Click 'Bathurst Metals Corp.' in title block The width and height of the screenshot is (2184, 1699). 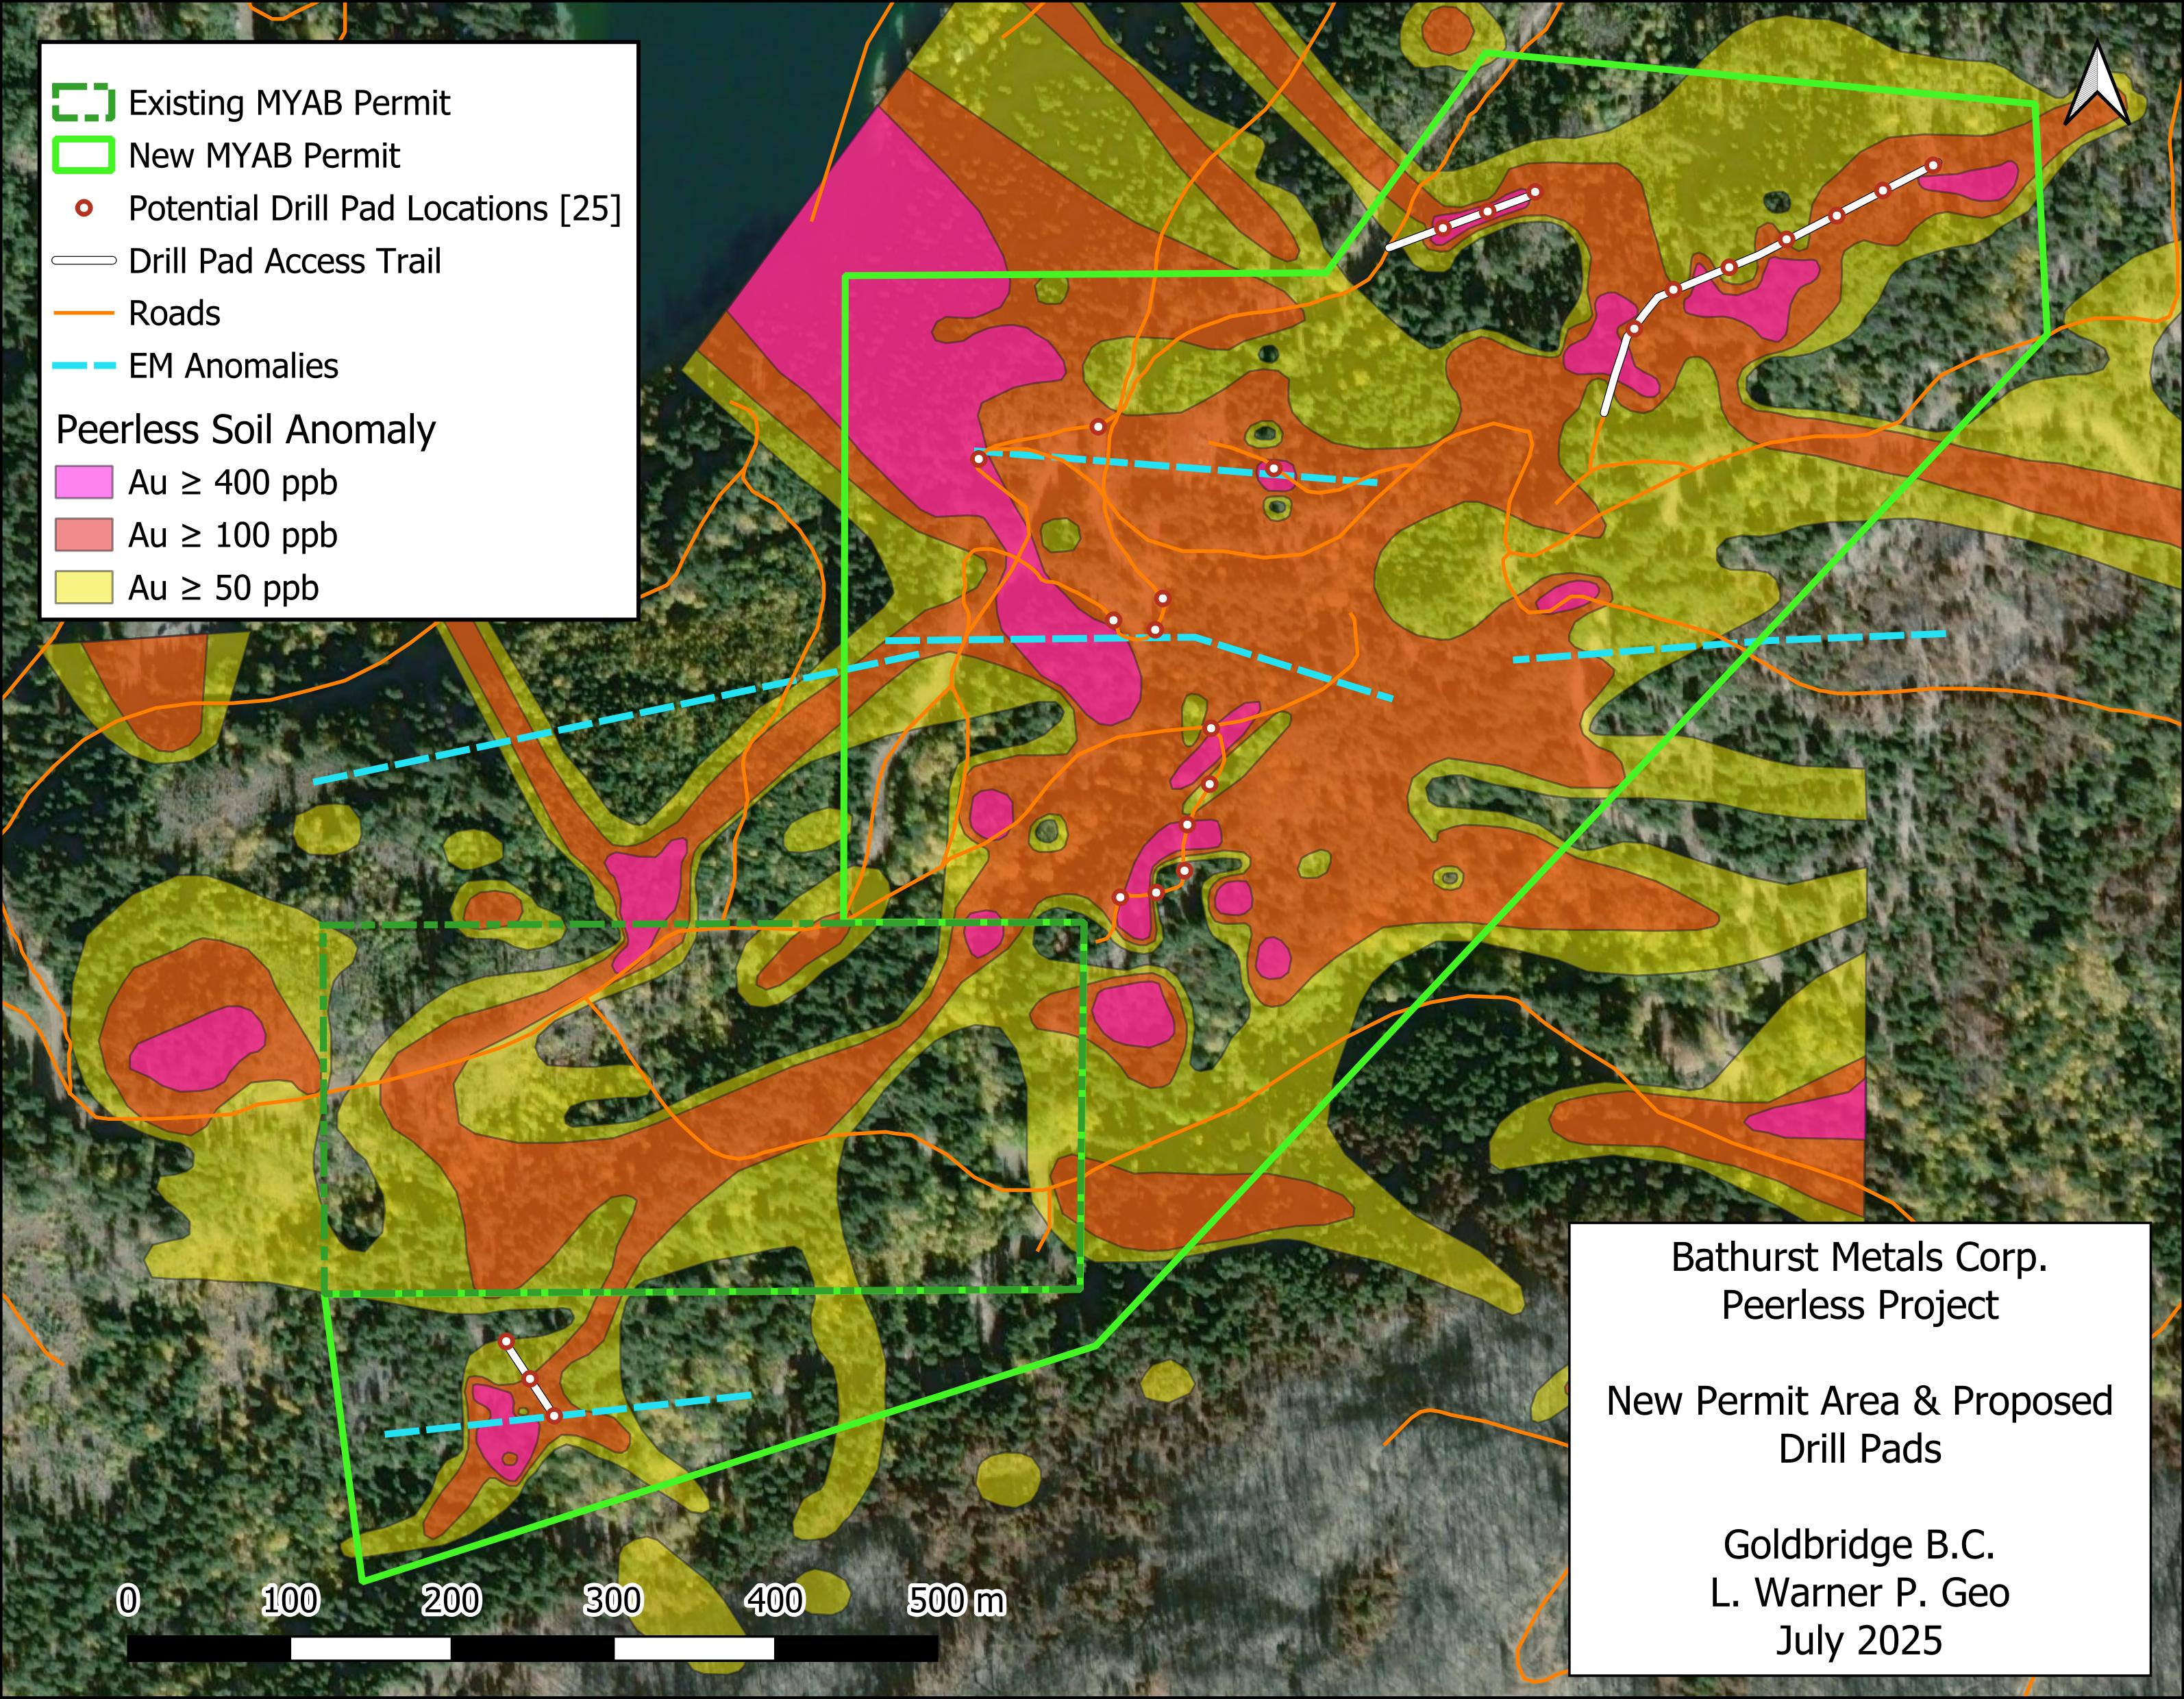[x=1859, y=1258]
